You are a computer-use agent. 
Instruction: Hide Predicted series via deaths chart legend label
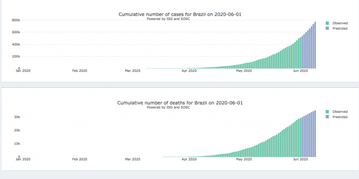(x=340, y=117)
